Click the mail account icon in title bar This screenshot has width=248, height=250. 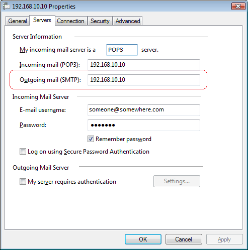pyautogui.click(x=7, y=7)
